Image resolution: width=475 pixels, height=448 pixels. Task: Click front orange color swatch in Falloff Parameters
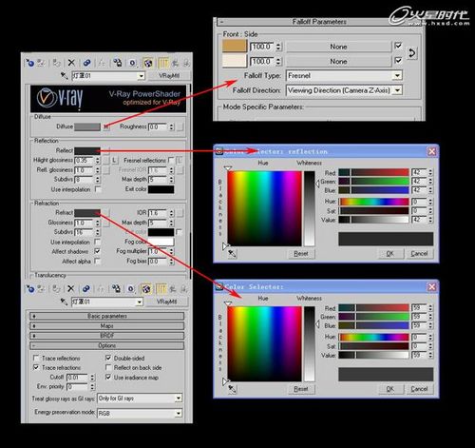[235, 46]
